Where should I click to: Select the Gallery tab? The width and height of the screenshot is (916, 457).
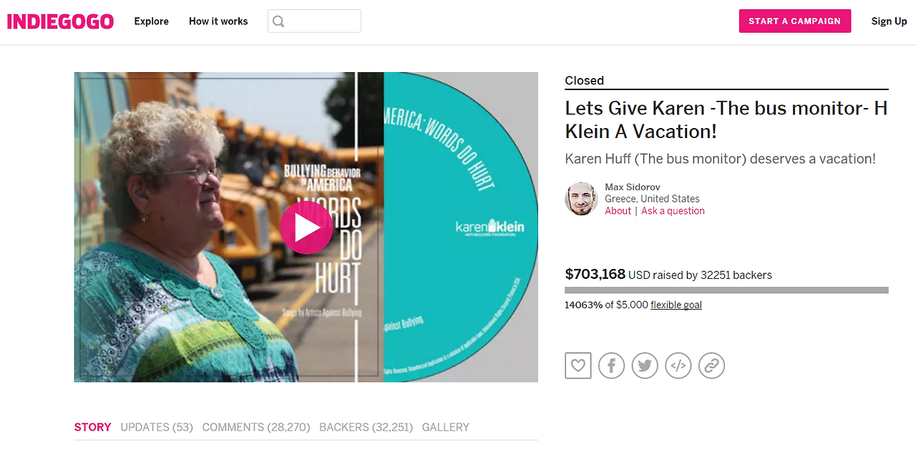446,427
